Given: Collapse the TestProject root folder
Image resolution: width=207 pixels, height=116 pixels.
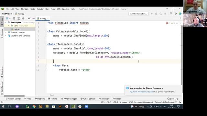Looking at the screenshot, I should pyautogui.click(x=5, y=22).
